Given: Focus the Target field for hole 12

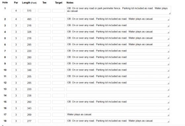Looking at the screenshot, I should 58,83.
